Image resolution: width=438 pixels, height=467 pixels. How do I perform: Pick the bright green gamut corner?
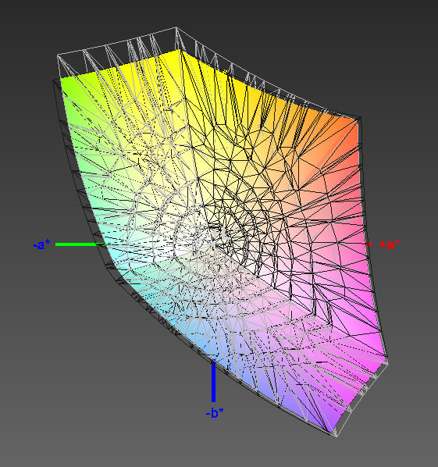pyautogui.click(x=66, y=83)
